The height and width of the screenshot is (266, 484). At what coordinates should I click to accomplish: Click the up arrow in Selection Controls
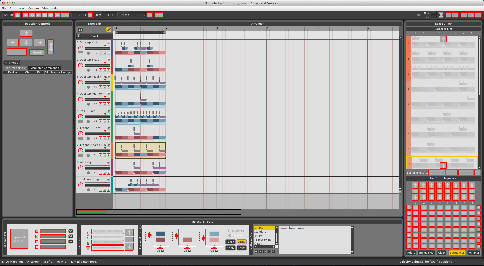(x=26, y=33)
